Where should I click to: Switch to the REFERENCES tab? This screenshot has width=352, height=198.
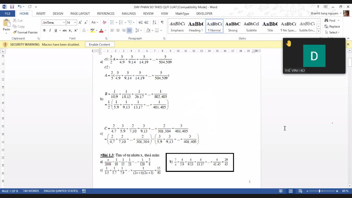(106, 13)
